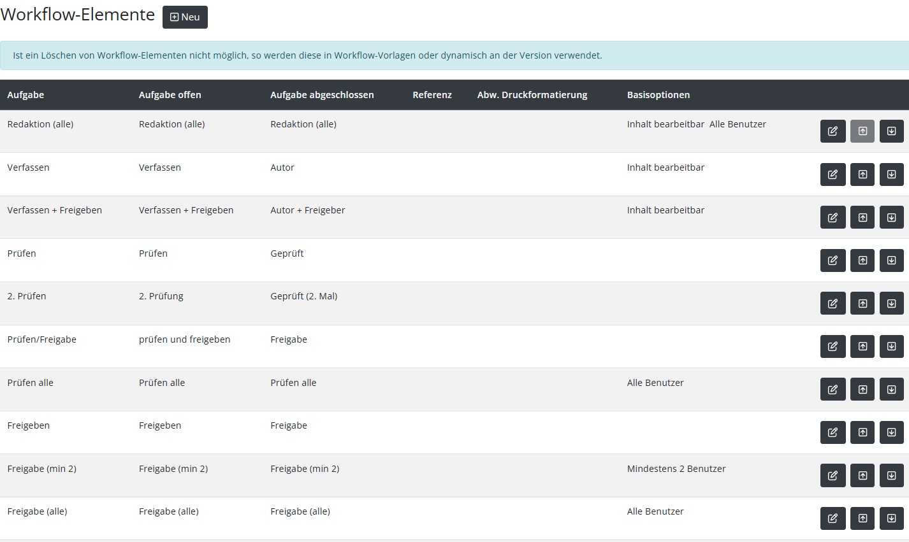
Task: Edit the 'Redaktion (alle)' workflow element
Action: (833, 131)
